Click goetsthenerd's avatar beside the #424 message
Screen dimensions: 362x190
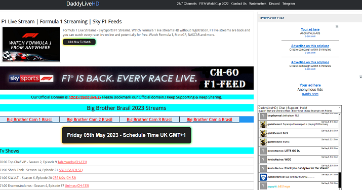pos(263,133)
